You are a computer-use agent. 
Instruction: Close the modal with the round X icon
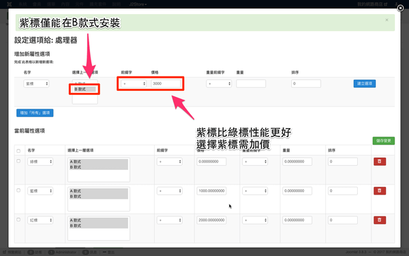[400, 8]
